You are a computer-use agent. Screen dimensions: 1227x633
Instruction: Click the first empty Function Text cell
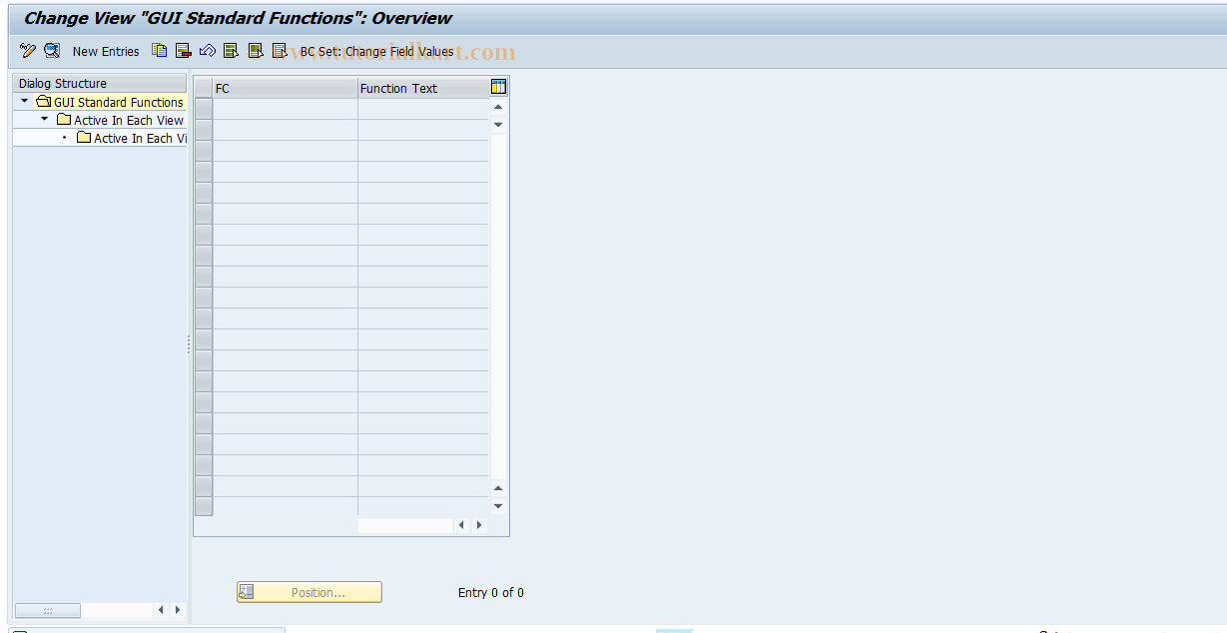423,109
